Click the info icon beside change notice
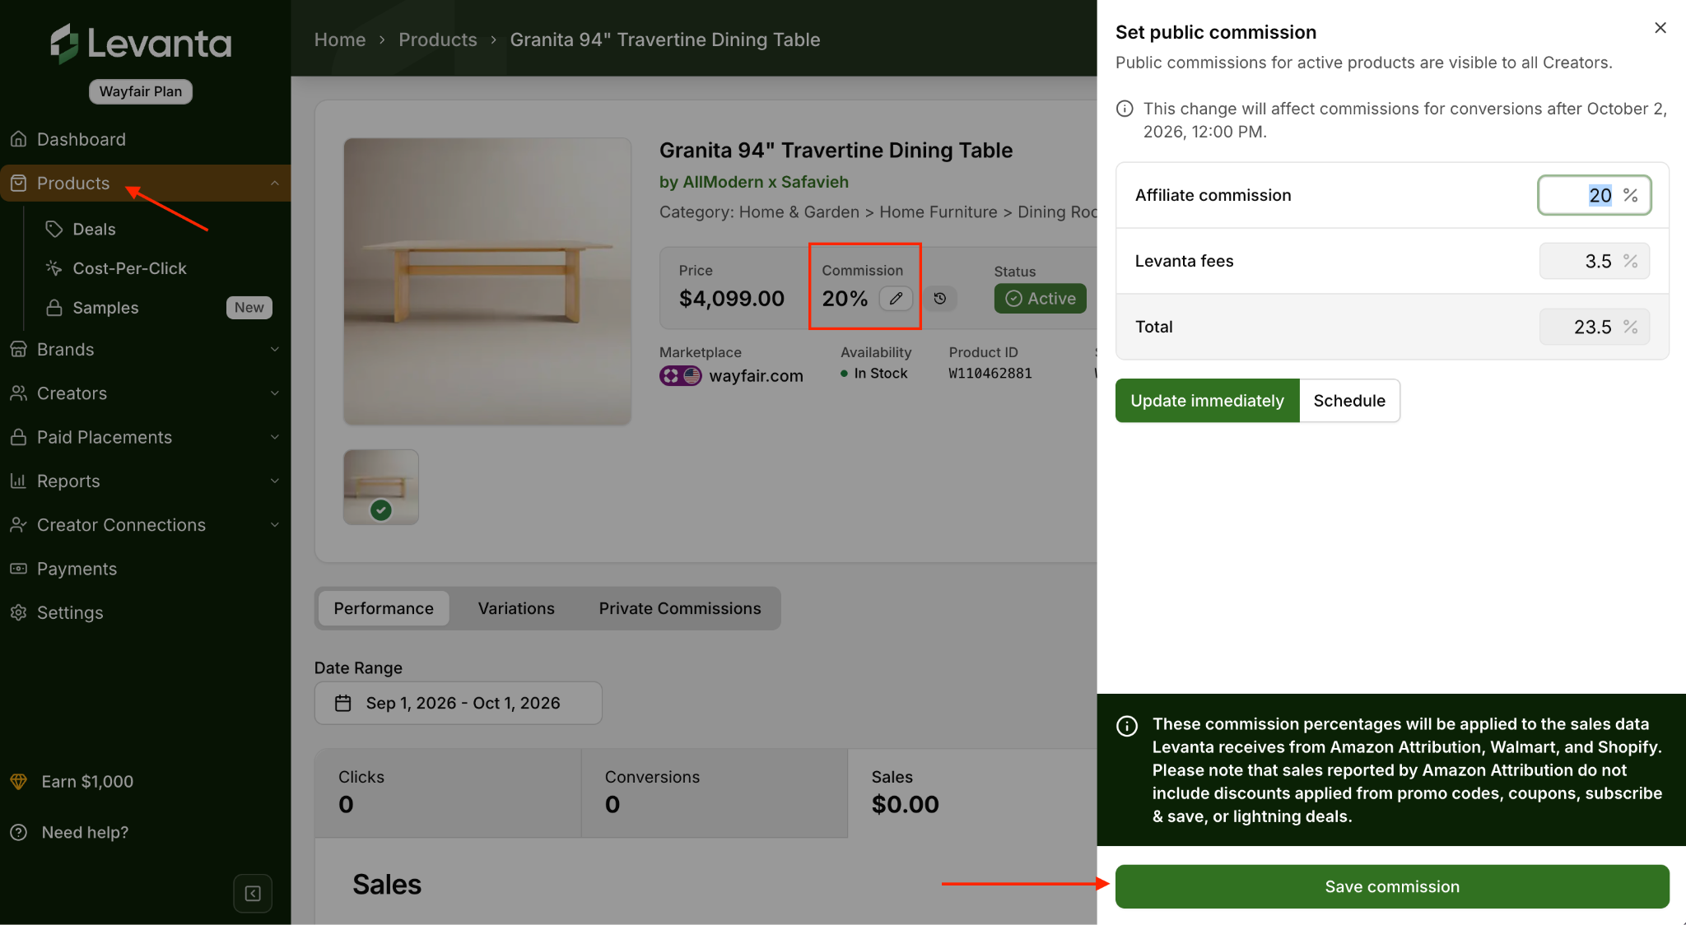Screen dimensions: 1686x925 tap(1125, 109)
